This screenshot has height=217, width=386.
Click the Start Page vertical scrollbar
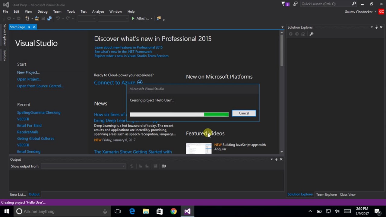(282, 92)
